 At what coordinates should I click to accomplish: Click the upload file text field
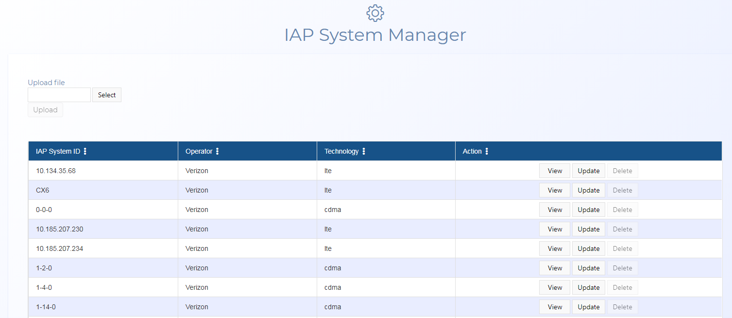coord(59,95)
